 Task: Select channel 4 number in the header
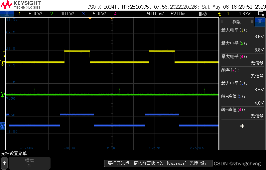point(115,14)
